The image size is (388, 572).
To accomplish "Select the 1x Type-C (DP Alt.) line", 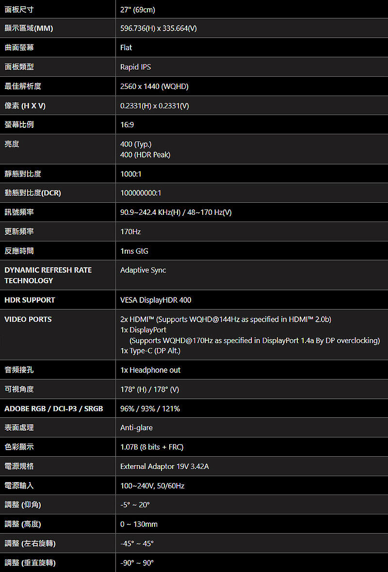I will (150, 350).
